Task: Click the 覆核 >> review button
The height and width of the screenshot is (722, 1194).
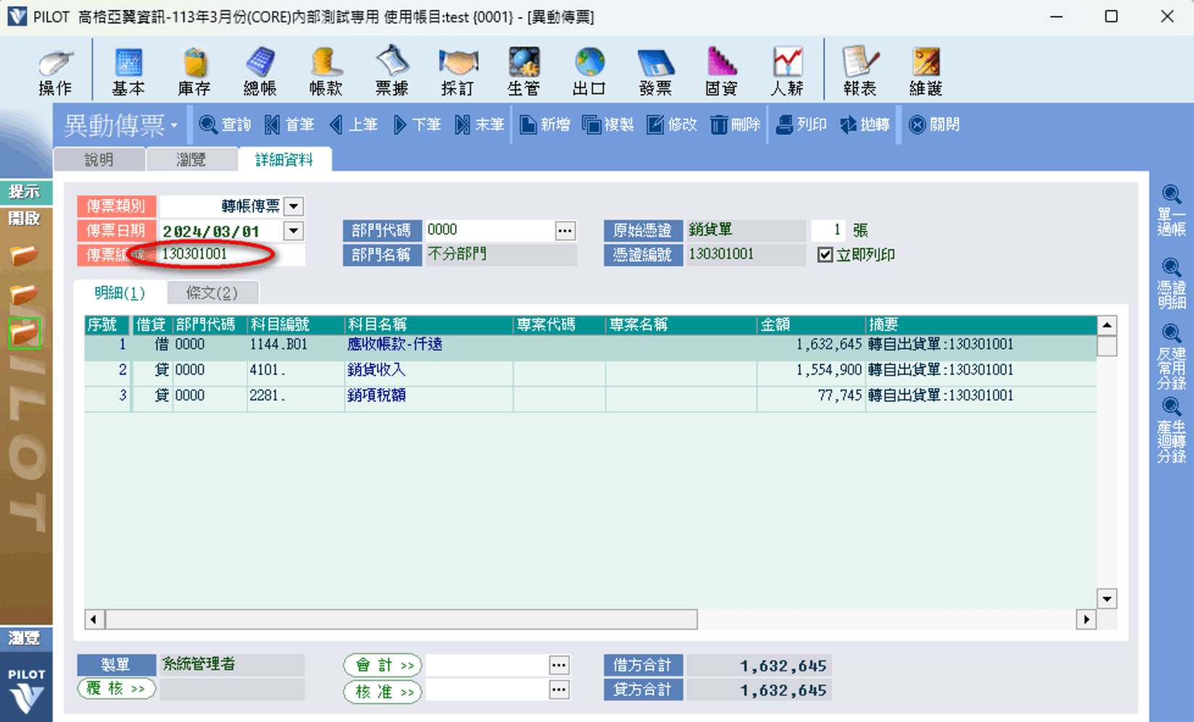Action: 116,689
